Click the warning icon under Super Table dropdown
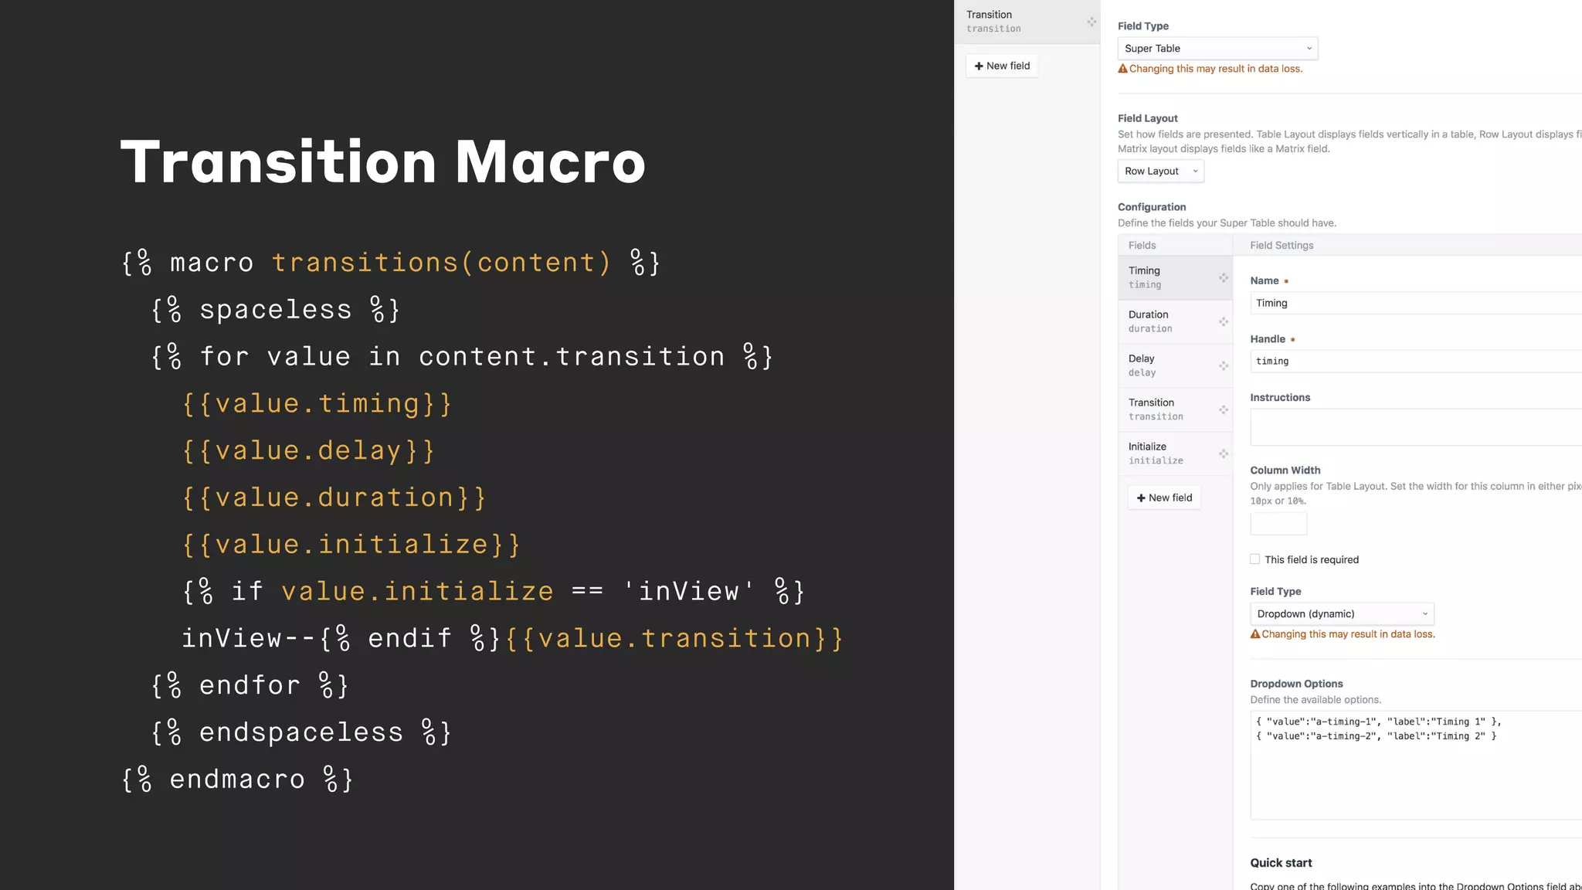Screen dimensions: 1582x890 [1123, 69]
